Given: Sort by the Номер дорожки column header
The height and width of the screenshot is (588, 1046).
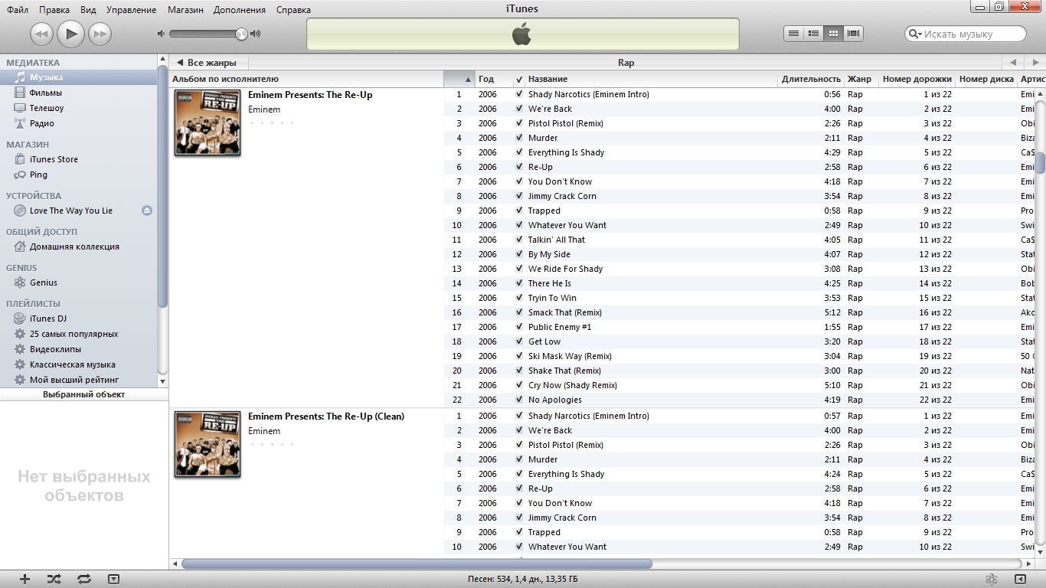Looking at the screenshot, I should click(x=917, y=79).
